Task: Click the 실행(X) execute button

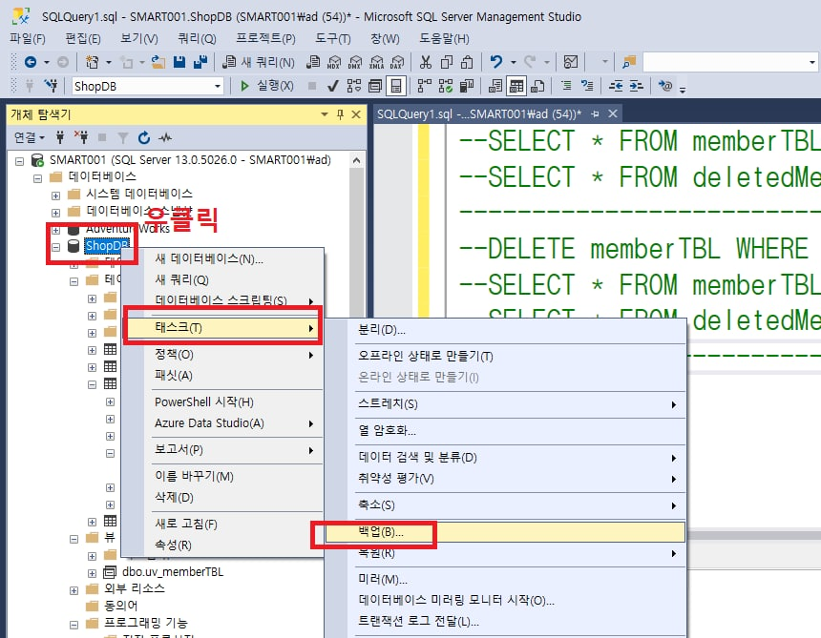Action: (x=267, y=86)
